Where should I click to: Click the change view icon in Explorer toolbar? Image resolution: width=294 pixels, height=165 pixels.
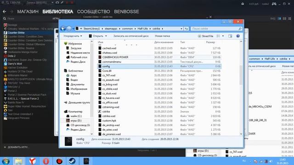click(x=218, y=36)
